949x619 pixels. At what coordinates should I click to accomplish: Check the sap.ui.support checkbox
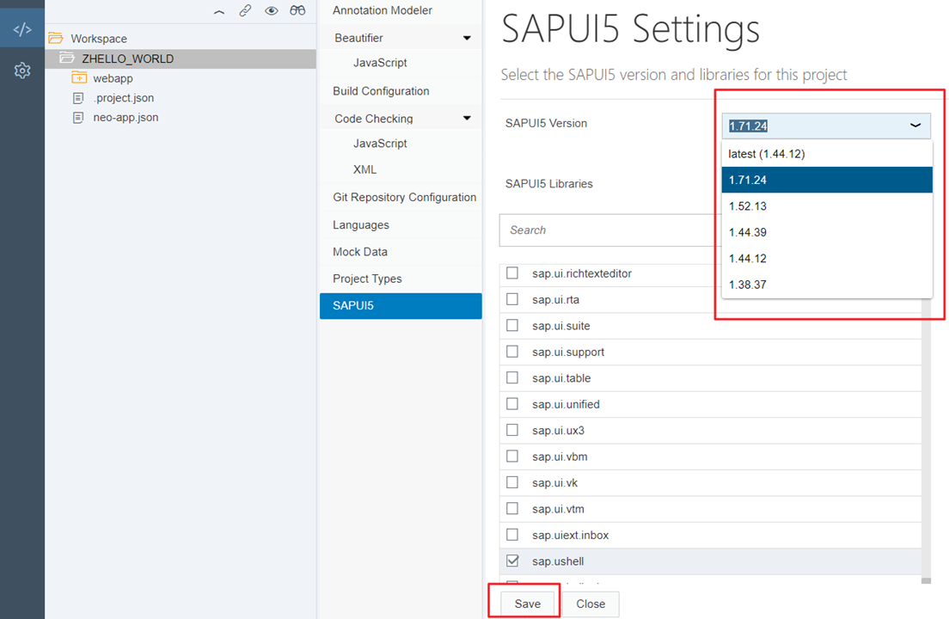coord(512,351)
